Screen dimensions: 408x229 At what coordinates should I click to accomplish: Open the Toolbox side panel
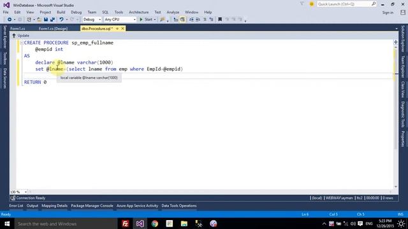(4, 58)
